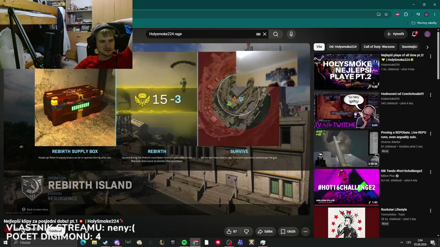Screen dimensions: 440x247
Task: Open YouTube notifications bell
Action: click(414, 34)
